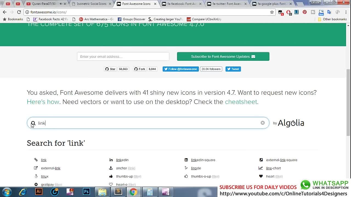Open the 'Here's how' link
This screenshot has height=197, width=351.
point(43,102)
